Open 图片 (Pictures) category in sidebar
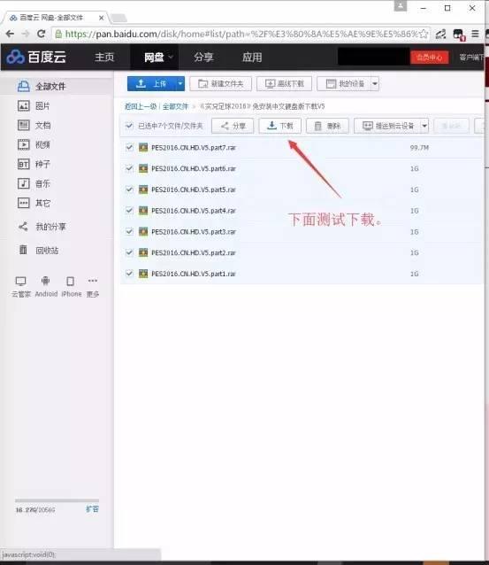This screenshot has width=489, height=565. coord(34,106)
